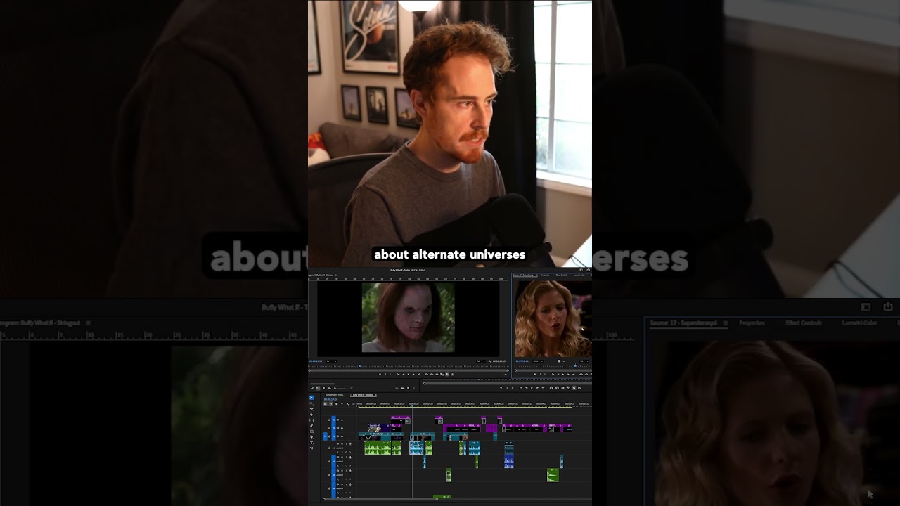The image size is (900, 506).
Task: Select the Hand tool
Action: coord(312,437)
